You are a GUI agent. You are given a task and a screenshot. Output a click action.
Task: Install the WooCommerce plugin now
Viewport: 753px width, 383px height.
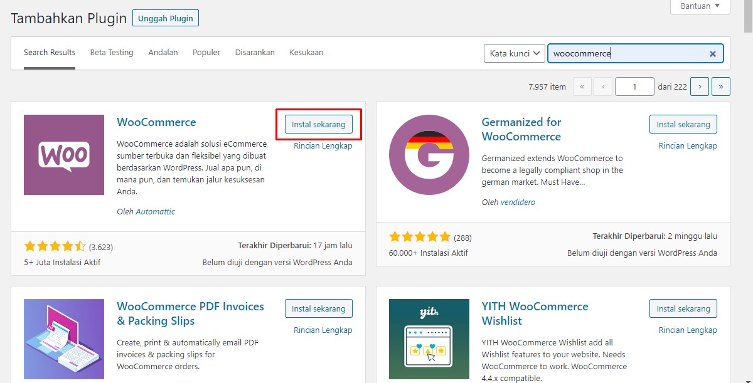point(319,124)
